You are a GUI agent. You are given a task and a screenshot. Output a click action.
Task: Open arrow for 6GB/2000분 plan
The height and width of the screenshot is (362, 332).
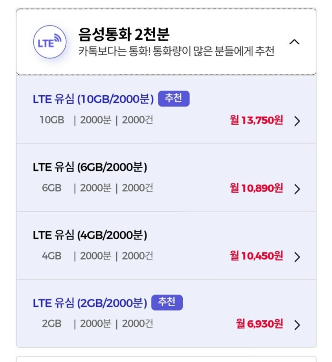[x=297, y=189]
